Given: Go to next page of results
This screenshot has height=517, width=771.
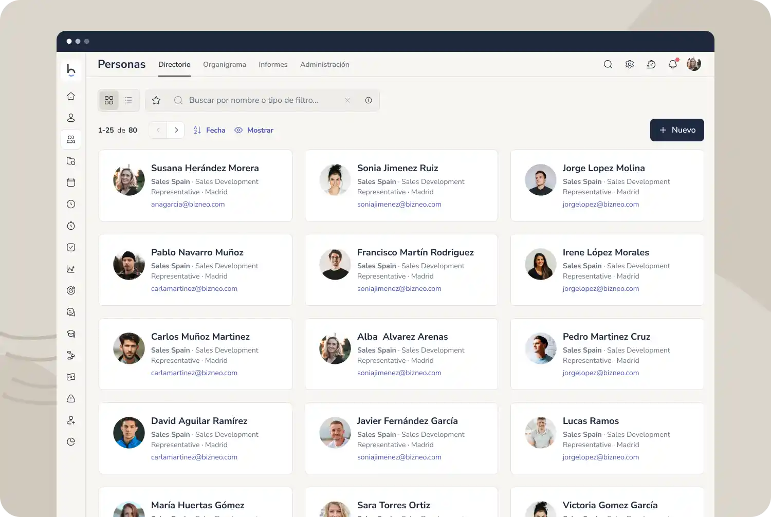Looking at the screenshot, I should (176, 130).
